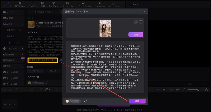
Task: Select HD 1K resolution option
Action: (x=36, y=71)
